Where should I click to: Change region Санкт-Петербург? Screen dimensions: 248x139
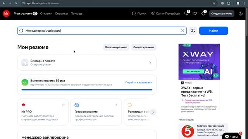tap(165, 14)
